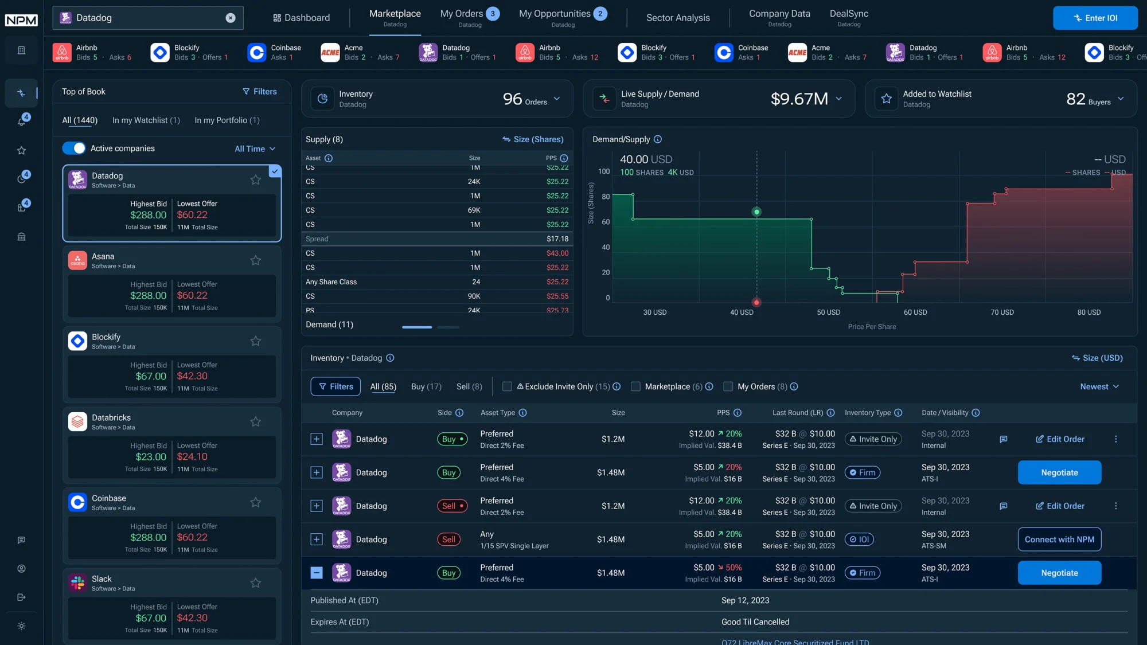Star Databricks card to watchlist
Viewport: 1147px width, 645px height.
click(256, 422)
